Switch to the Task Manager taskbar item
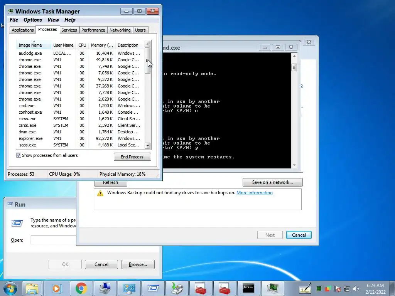The height and width of the screenshot is (296, 395). click(272, 288)
